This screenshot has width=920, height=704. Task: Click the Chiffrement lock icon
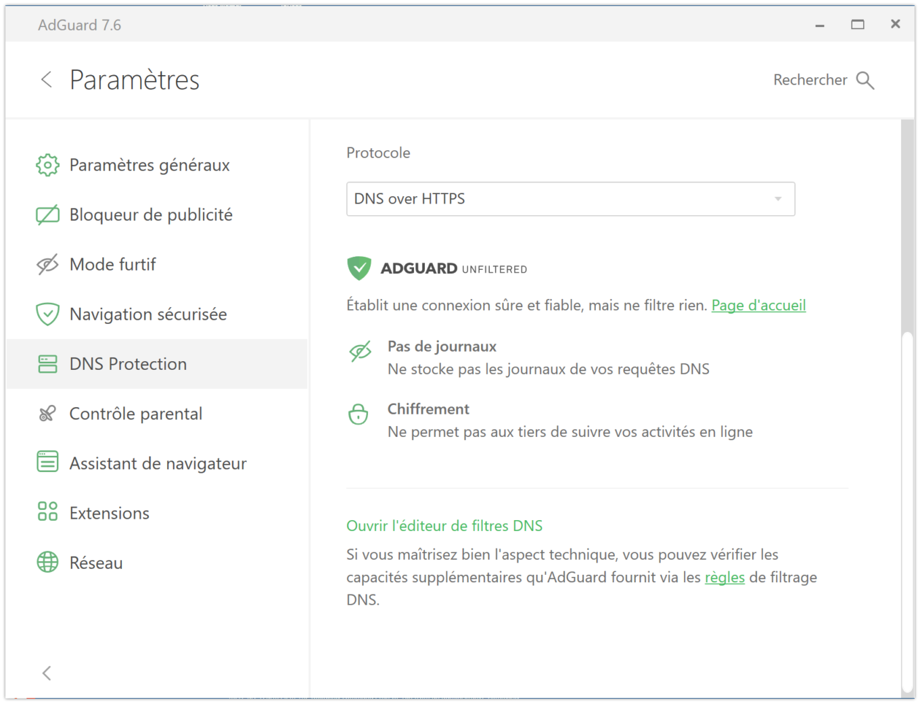pyautogui.click(x=358, y=413)
